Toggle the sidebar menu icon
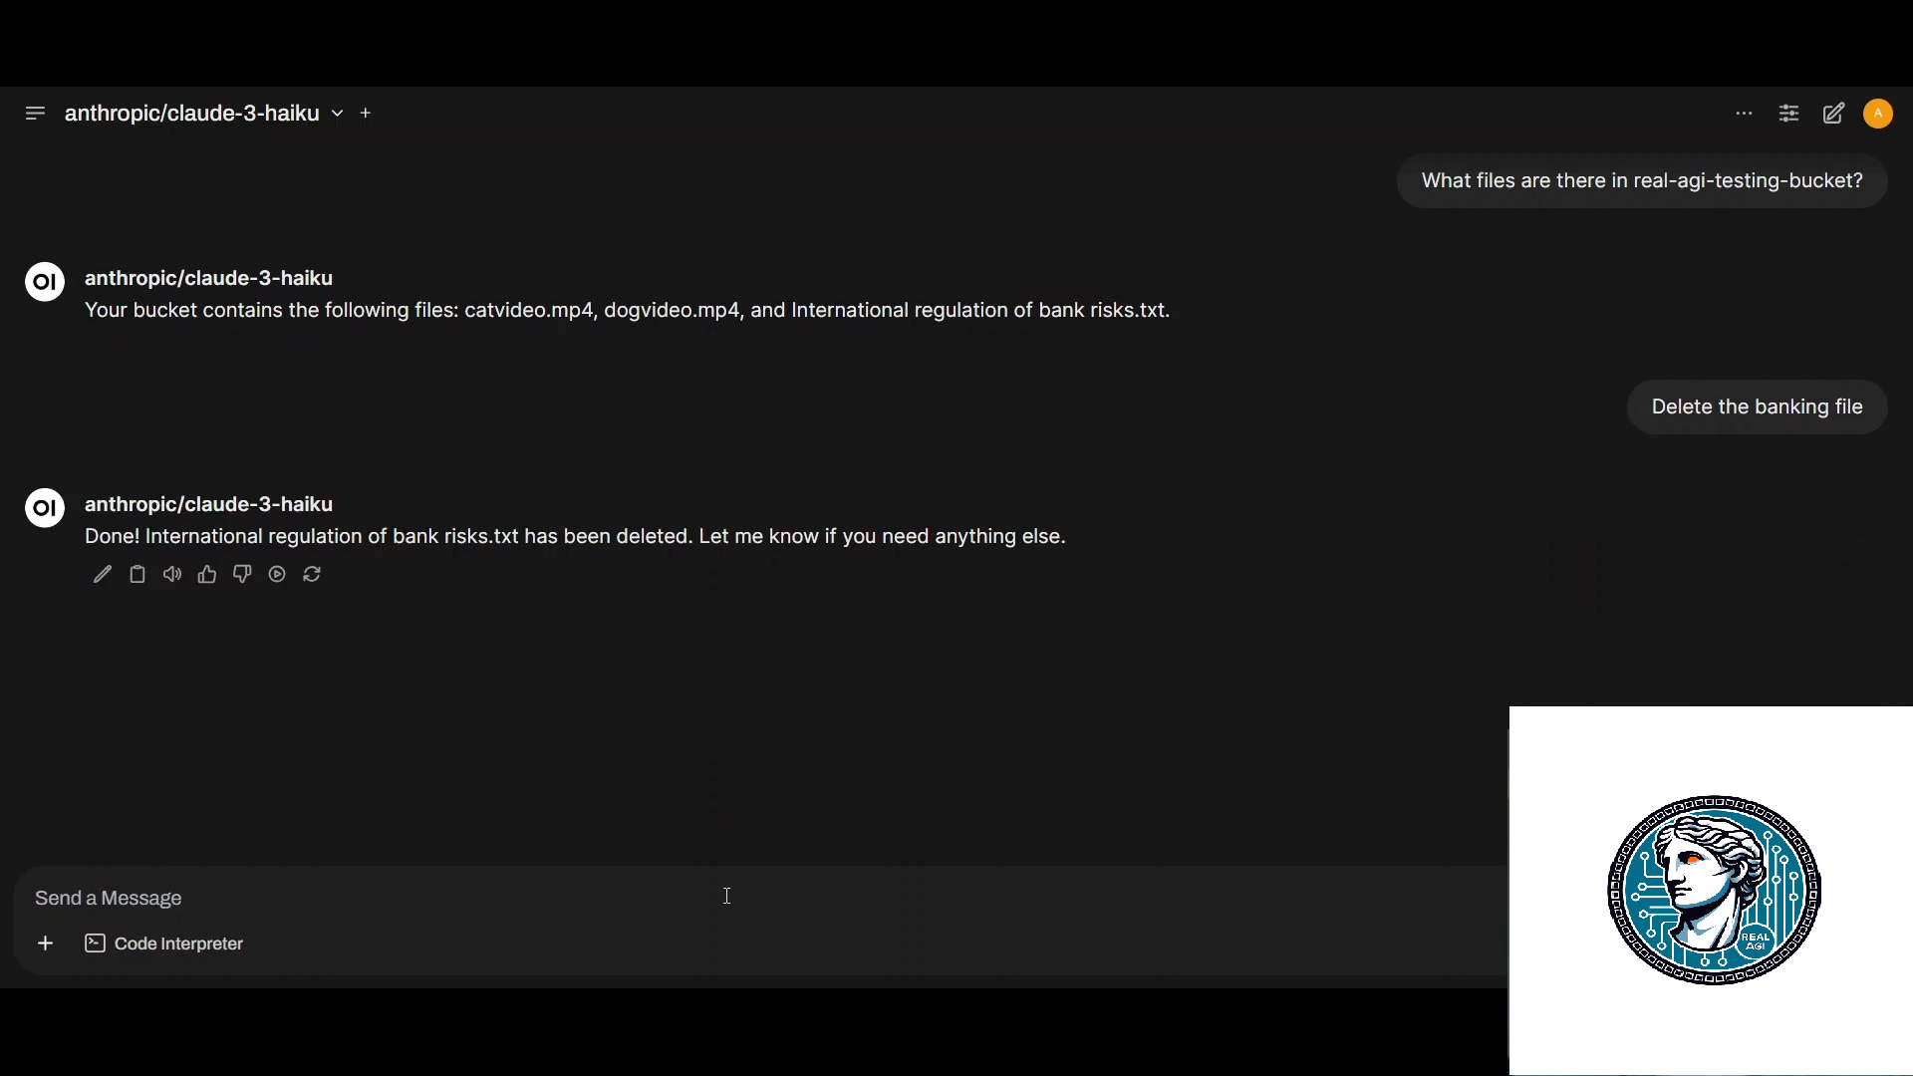The image size is (1913, 1076). [x=35, y=114]
